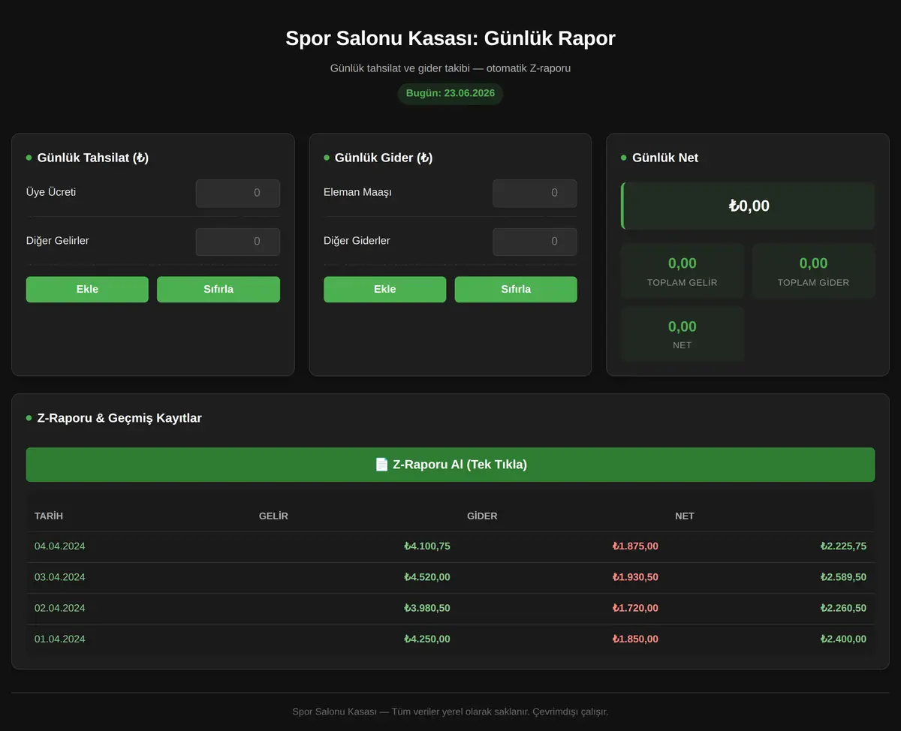Click the expense value ₺1.875,00

635,546
